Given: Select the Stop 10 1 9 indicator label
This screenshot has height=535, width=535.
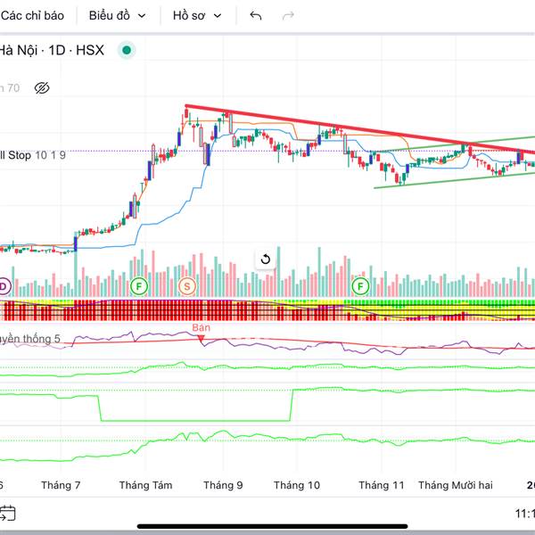Looking at the screenshot, I should [33, 155].
